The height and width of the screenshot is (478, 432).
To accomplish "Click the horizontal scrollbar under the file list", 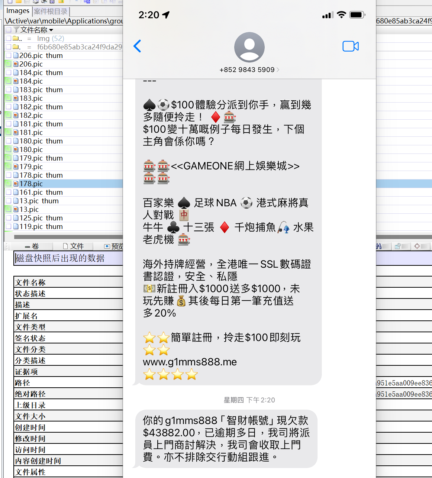I will tap(68, 237).
